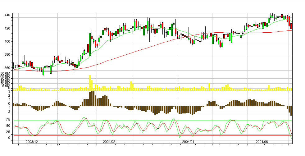Image resolution: width=305 pixels, height=156 pixels.
Task: Select the 50 oscillator axis label
Action: pos(8,126)
